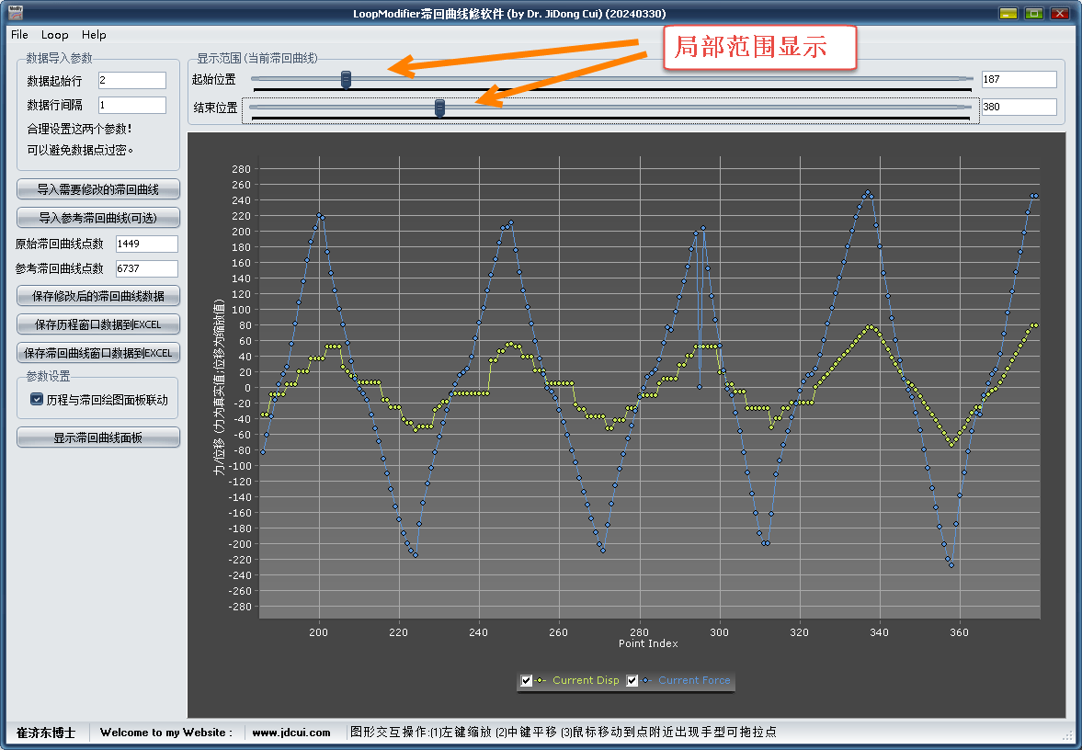Click the 结束位置 value field showing 380

(x=1019, y=107)
